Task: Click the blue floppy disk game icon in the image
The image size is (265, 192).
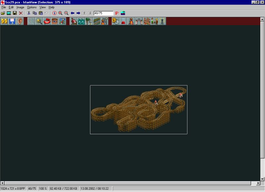Action: coord(12,21)
